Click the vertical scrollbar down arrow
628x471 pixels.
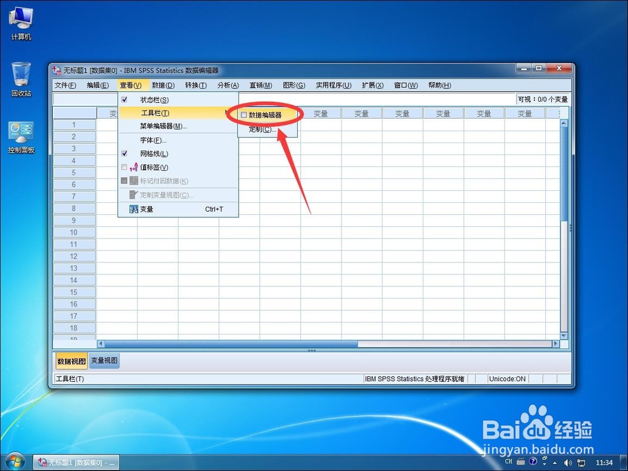click(x=564, y=335)
